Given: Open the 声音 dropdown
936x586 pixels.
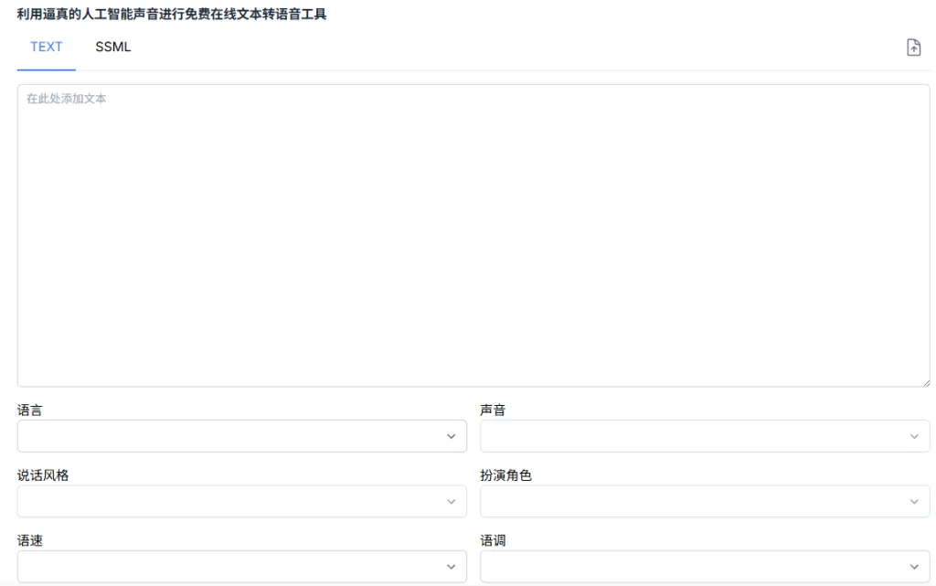Looking at the screenshot, I should pyautogui.click(x=705, y=436).
